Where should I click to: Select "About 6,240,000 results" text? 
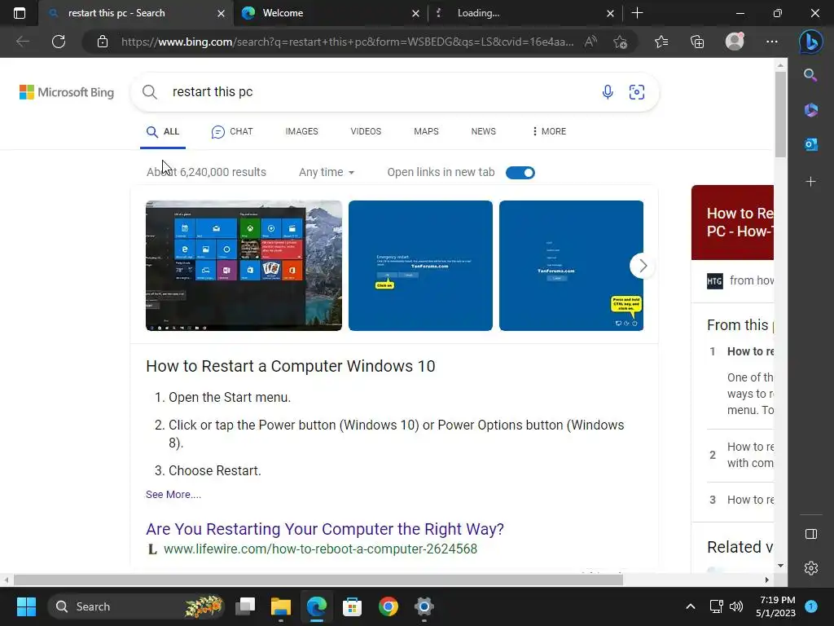206,173
